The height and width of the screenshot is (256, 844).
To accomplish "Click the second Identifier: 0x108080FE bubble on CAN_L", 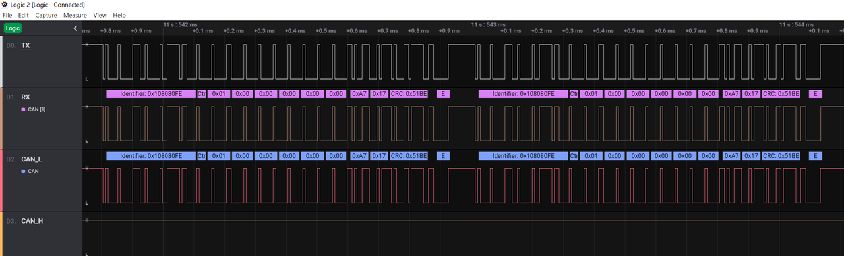I will coord(524,156).
